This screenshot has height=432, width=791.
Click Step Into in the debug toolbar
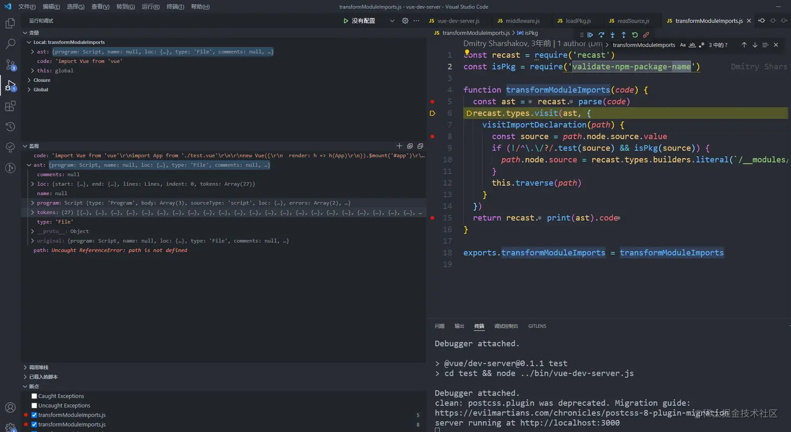click(613, 35)
